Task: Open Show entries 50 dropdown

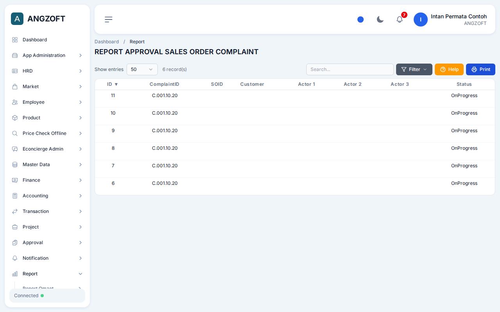Action: click(x=142, y=69)
